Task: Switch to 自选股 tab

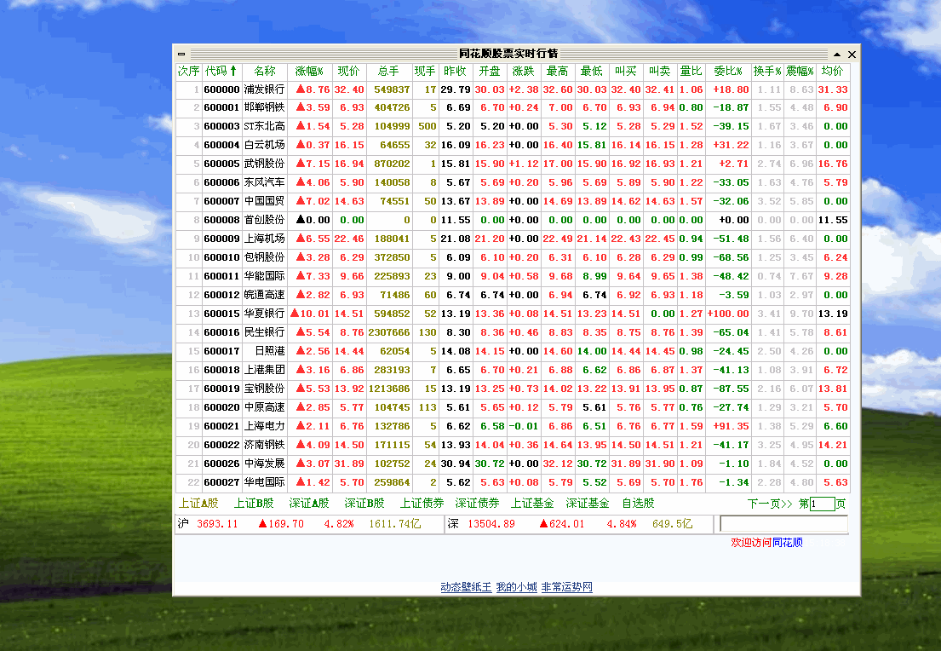Action: pyautogui.click(x=638, y=504)
